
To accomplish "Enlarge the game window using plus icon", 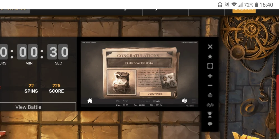I will tap(210, 76).
